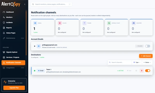Click the Add channel button
The height and width of the screenshot is (93, 155).
146,56
